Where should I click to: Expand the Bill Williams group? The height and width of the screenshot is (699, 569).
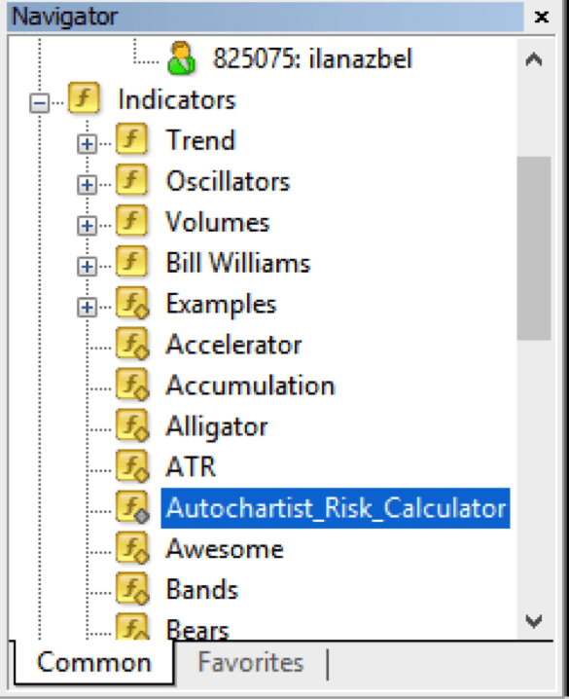pos(87,267)
